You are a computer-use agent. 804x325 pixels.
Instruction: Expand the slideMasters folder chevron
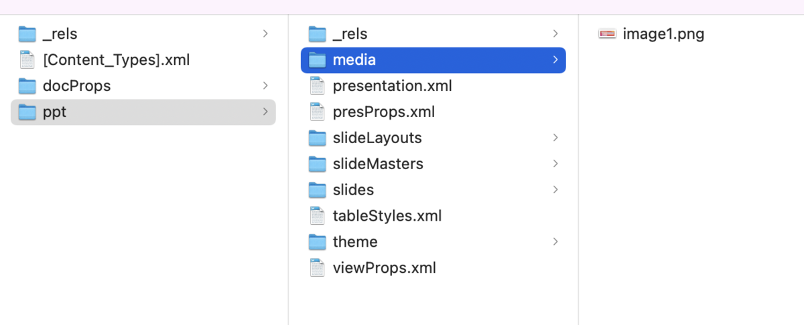555,164
